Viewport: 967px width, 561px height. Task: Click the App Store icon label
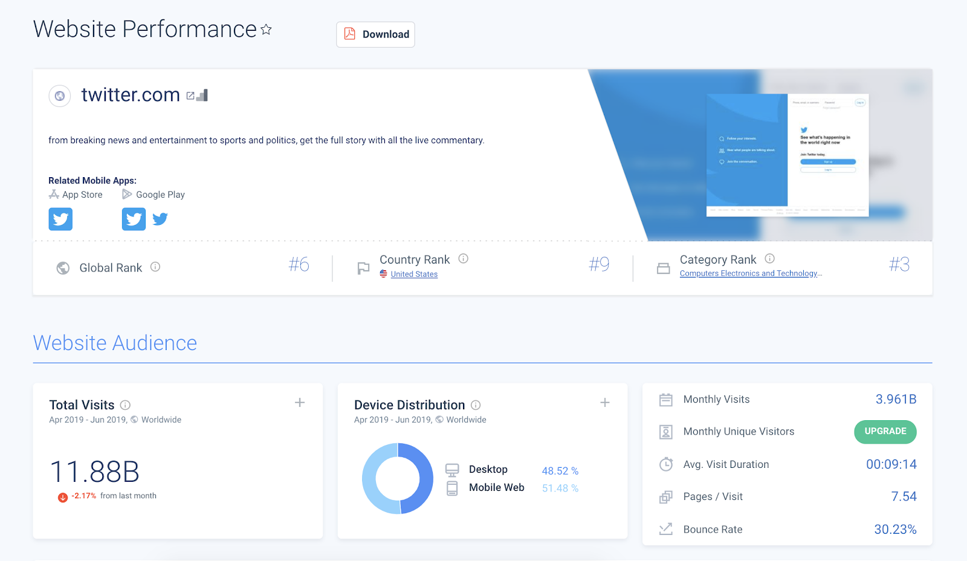(76, 195)
